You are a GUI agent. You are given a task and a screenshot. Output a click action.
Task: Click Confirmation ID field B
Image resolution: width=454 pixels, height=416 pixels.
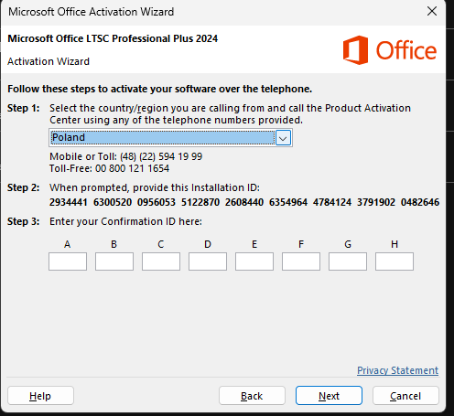pos(114,261)
